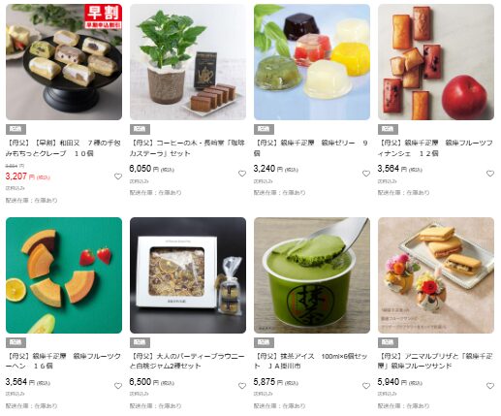Open the financier cakes with apple image

(436, 62)
